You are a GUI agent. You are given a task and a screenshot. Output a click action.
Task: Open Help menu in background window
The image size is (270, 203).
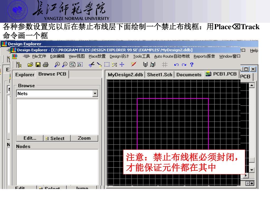254,50
